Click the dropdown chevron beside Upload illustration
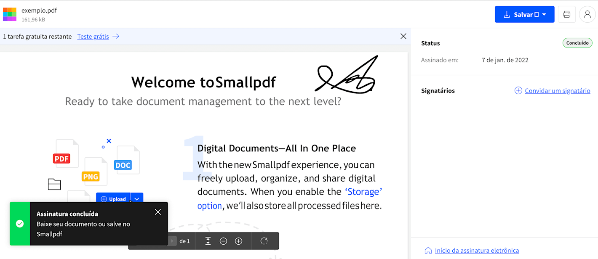 137,199
